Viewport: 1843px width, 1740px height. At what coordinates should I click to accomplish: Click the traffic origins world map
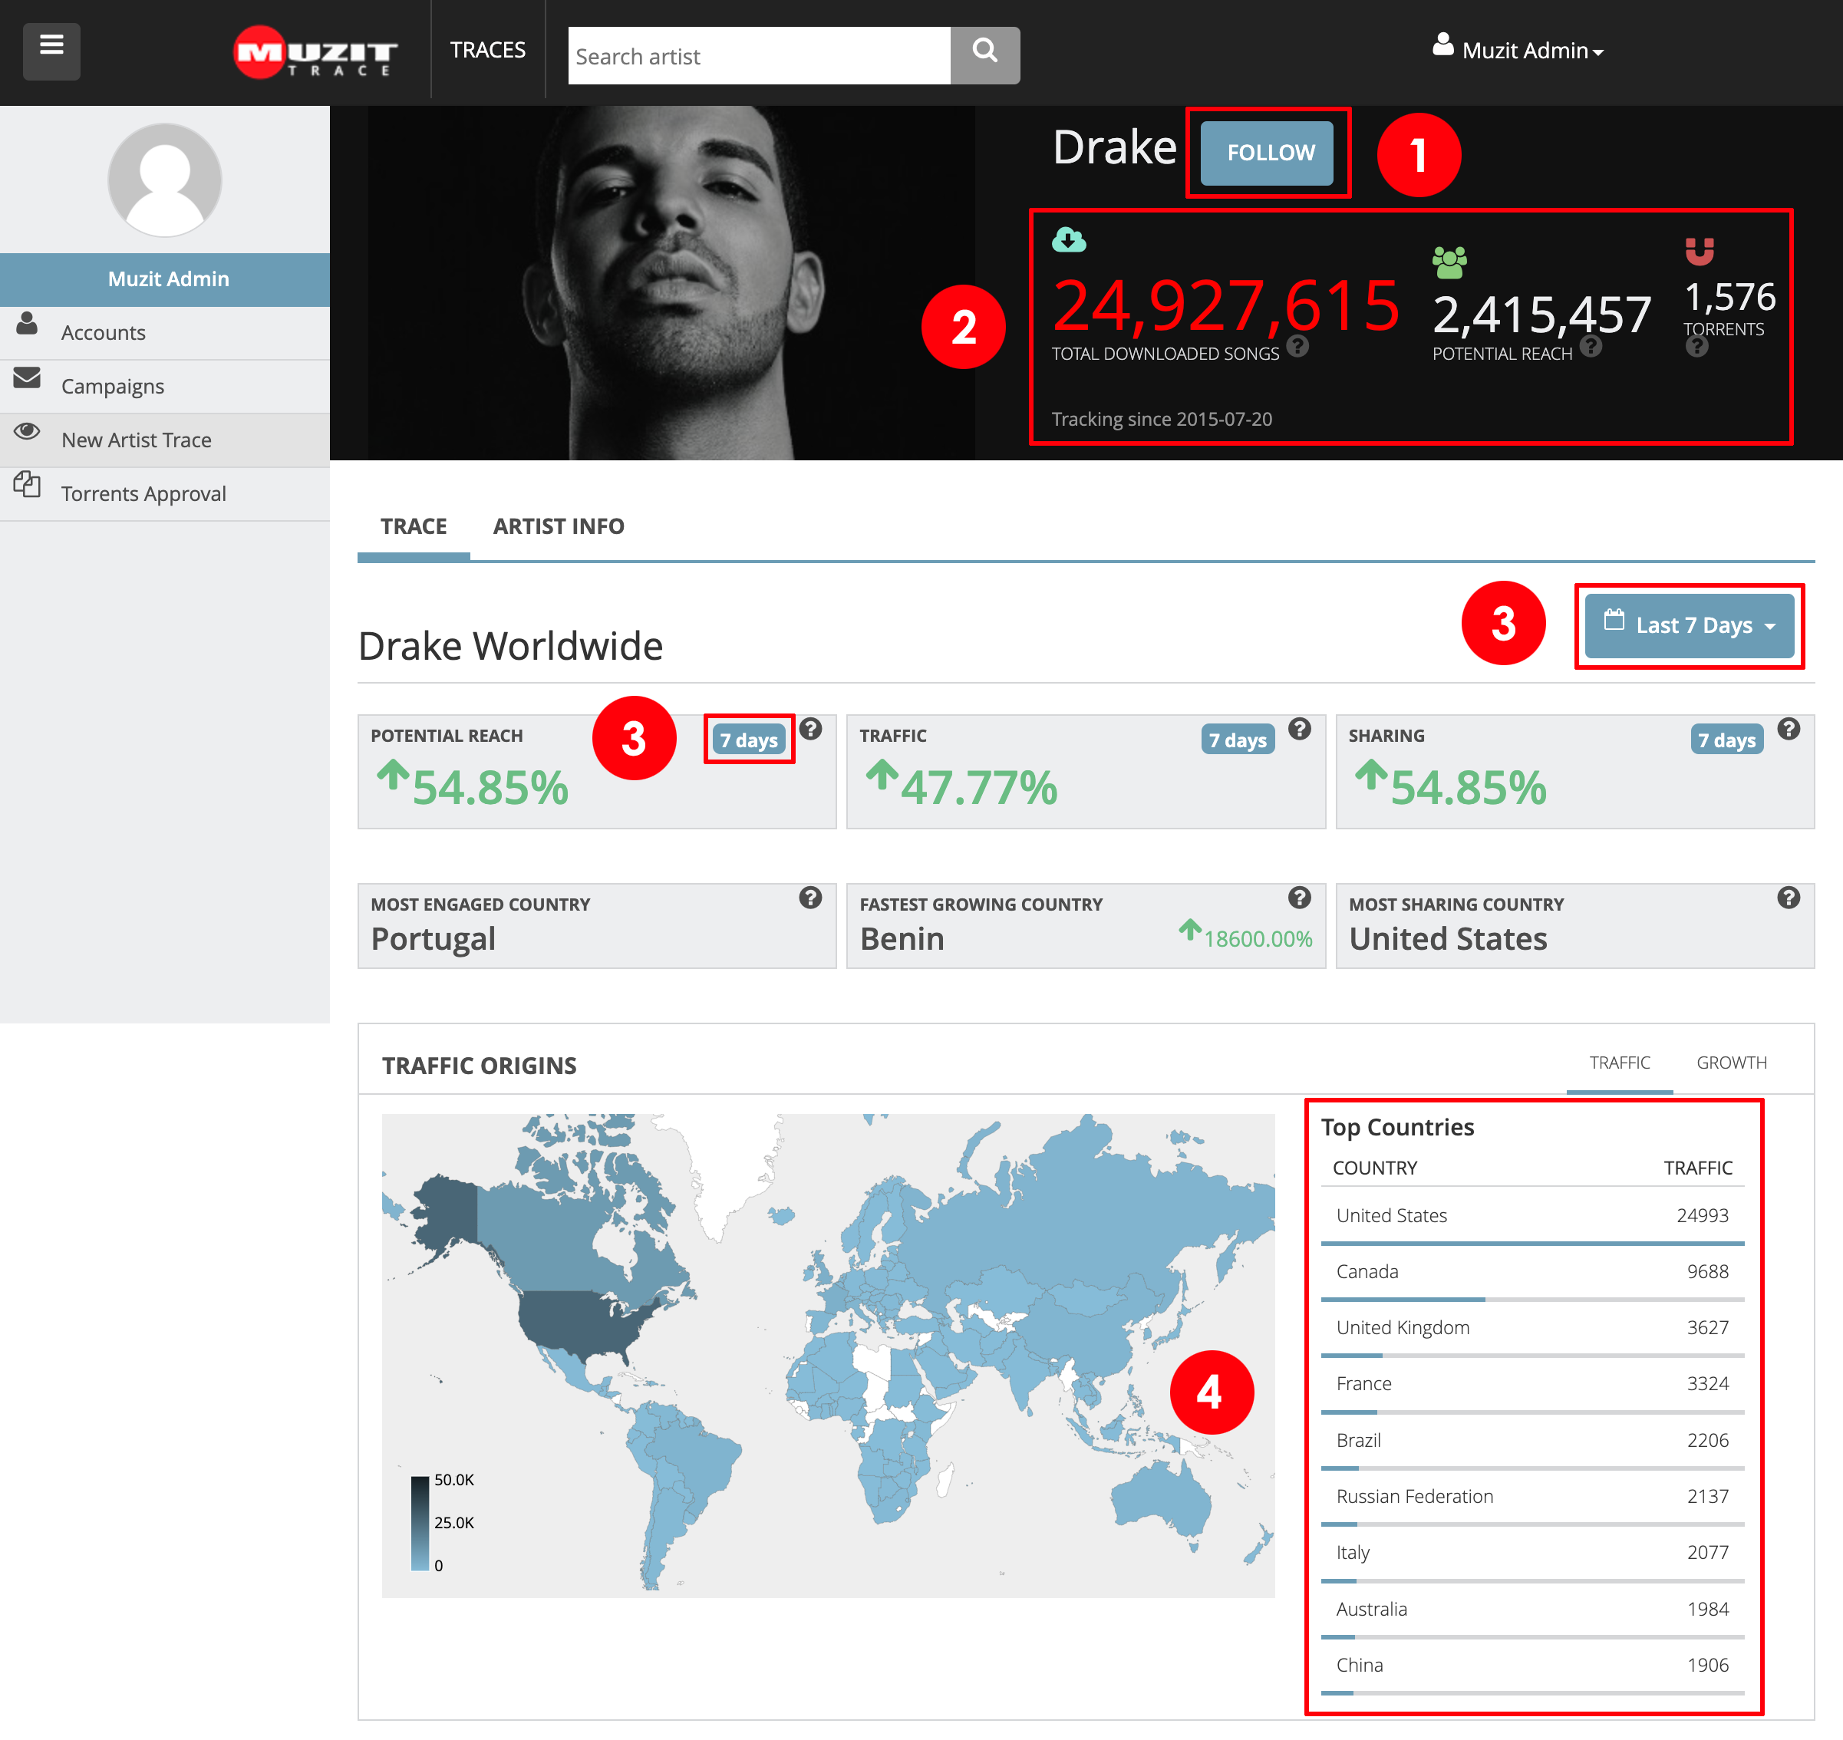pos(829,1355)
